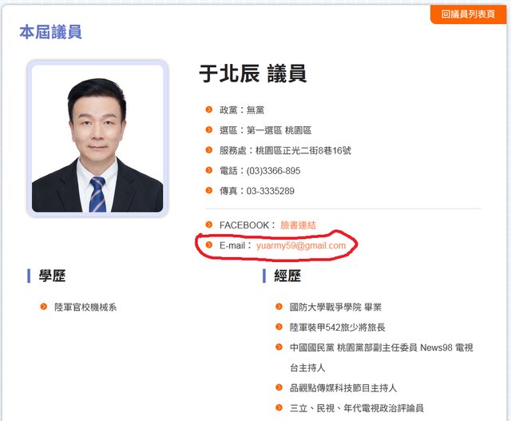The width and height of the screenshot is (511, 421).
Task: Open the yuarmy59@gmail.com email link
Action: click(x=301, y=245)
